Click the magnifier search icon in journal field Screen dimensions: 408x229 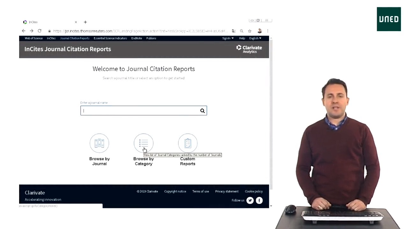(202, 111)
